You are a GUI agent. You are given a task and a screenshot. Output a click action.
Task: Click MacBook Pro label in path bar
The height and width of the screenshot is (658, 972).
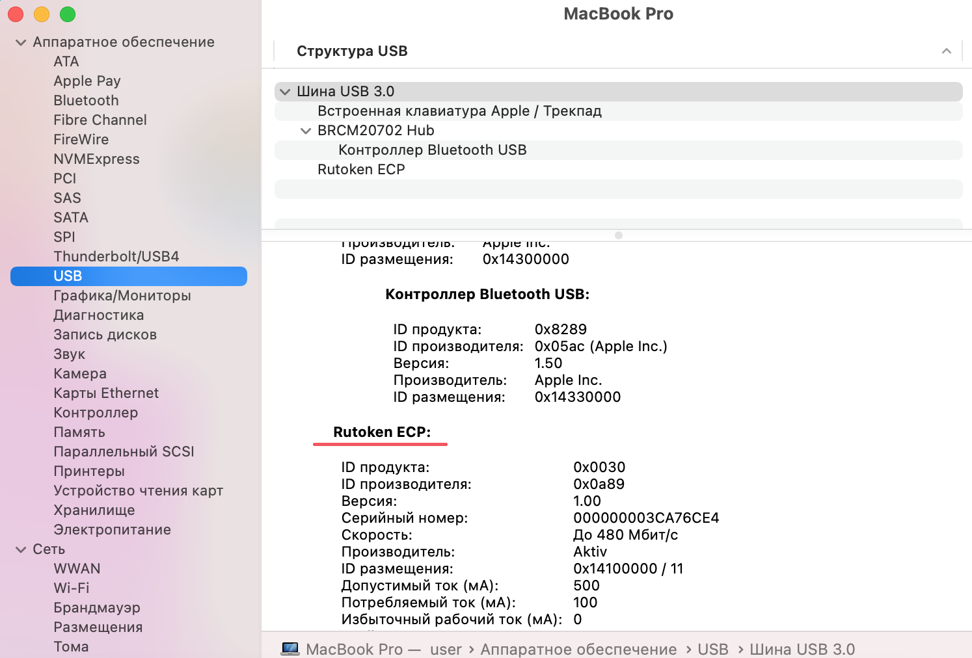[x=355, y=650]
